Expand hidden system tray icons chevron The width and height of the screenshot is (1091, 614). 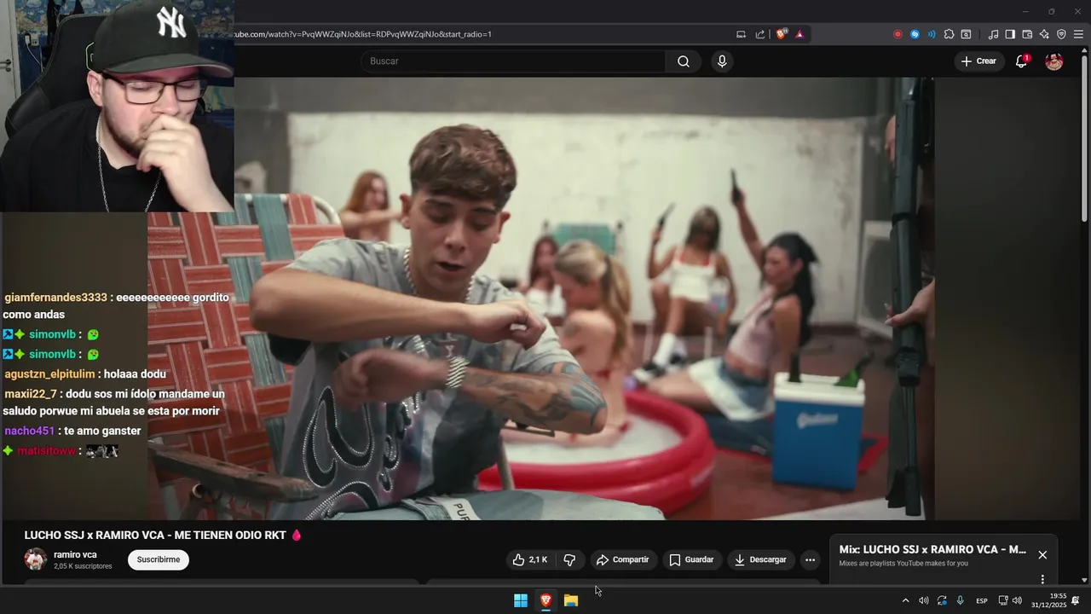905,600
